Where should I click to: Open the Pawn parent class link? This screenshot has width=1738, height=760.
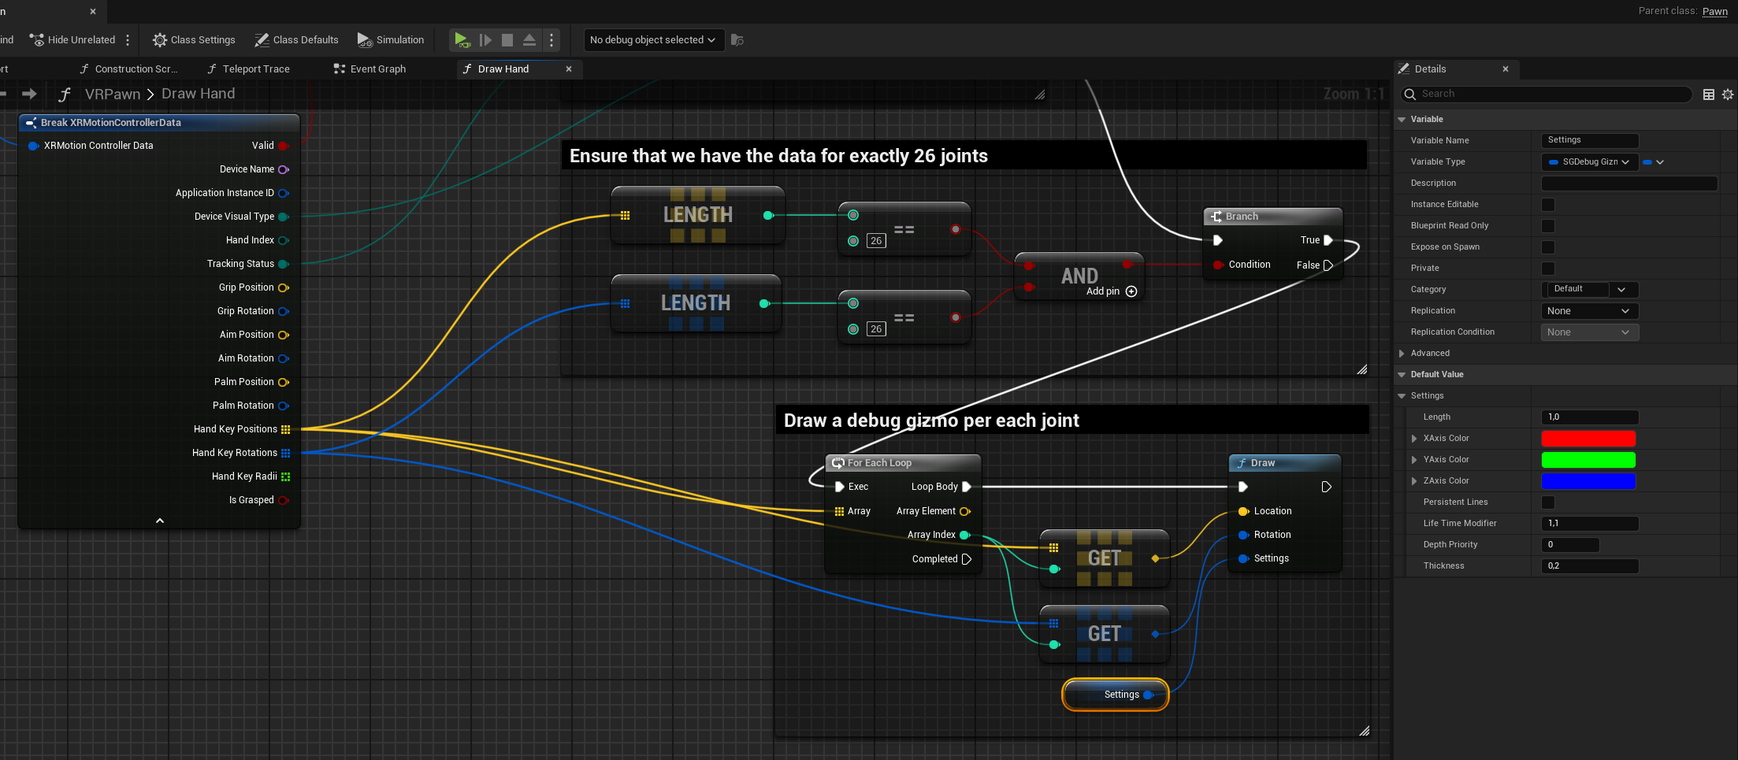(1714, 11)
